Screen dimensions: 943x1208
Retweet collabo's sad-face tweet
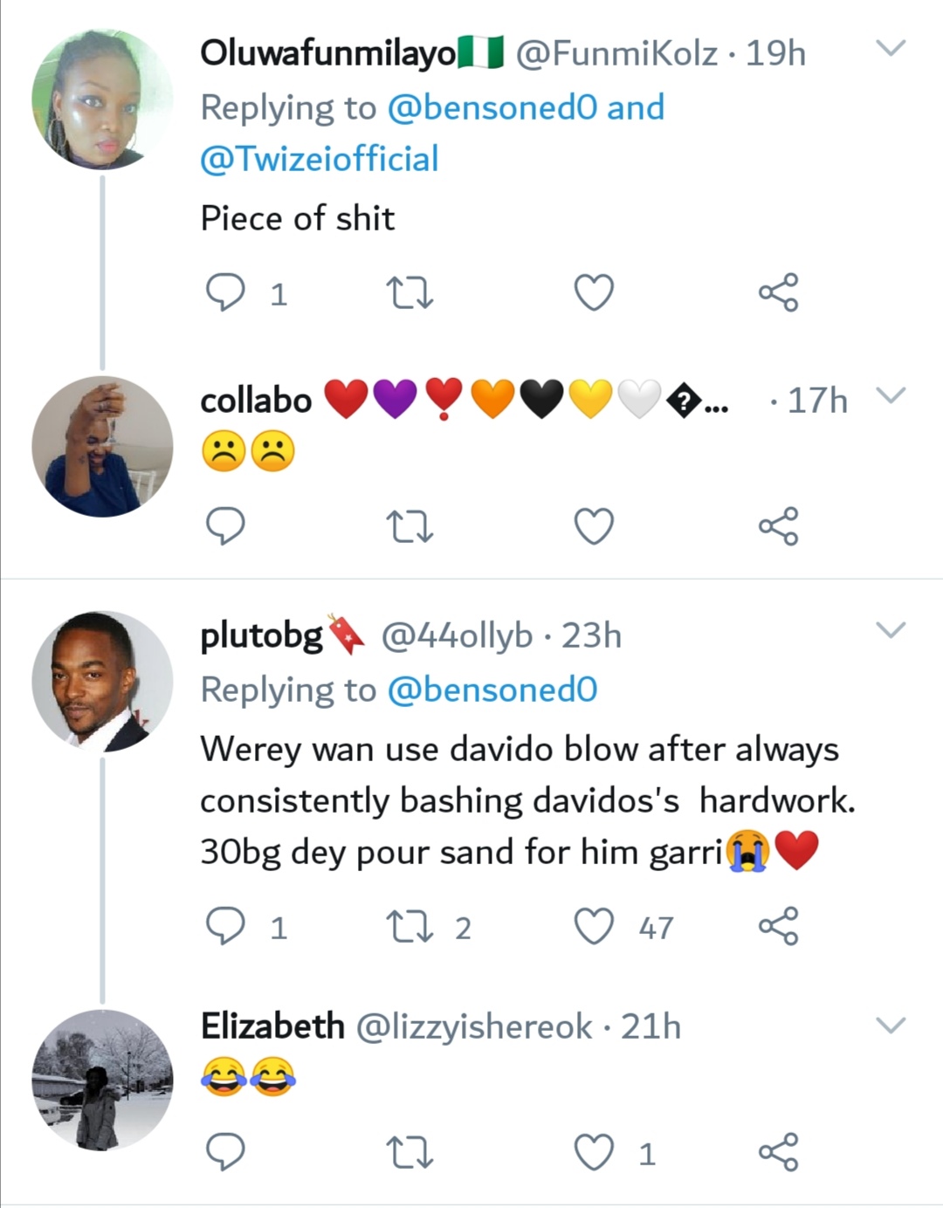coord(410,526)
